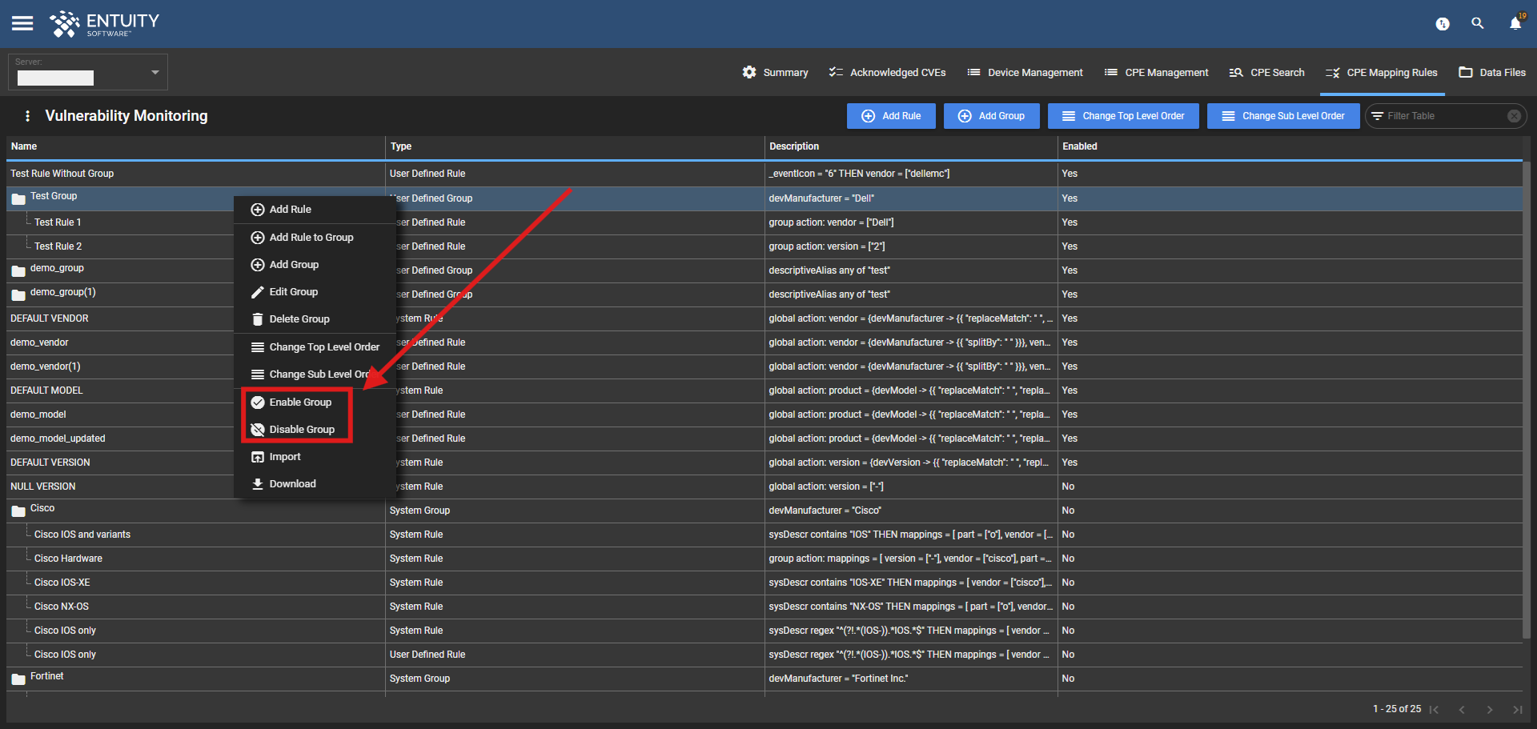
Task: Go to the last page
Action: pos(1517,709)
